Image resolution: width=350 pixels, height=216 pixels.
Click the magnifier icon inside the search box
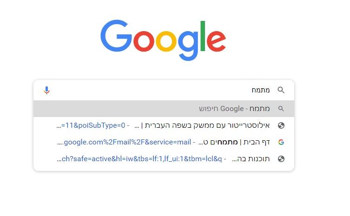pos(281,90)
